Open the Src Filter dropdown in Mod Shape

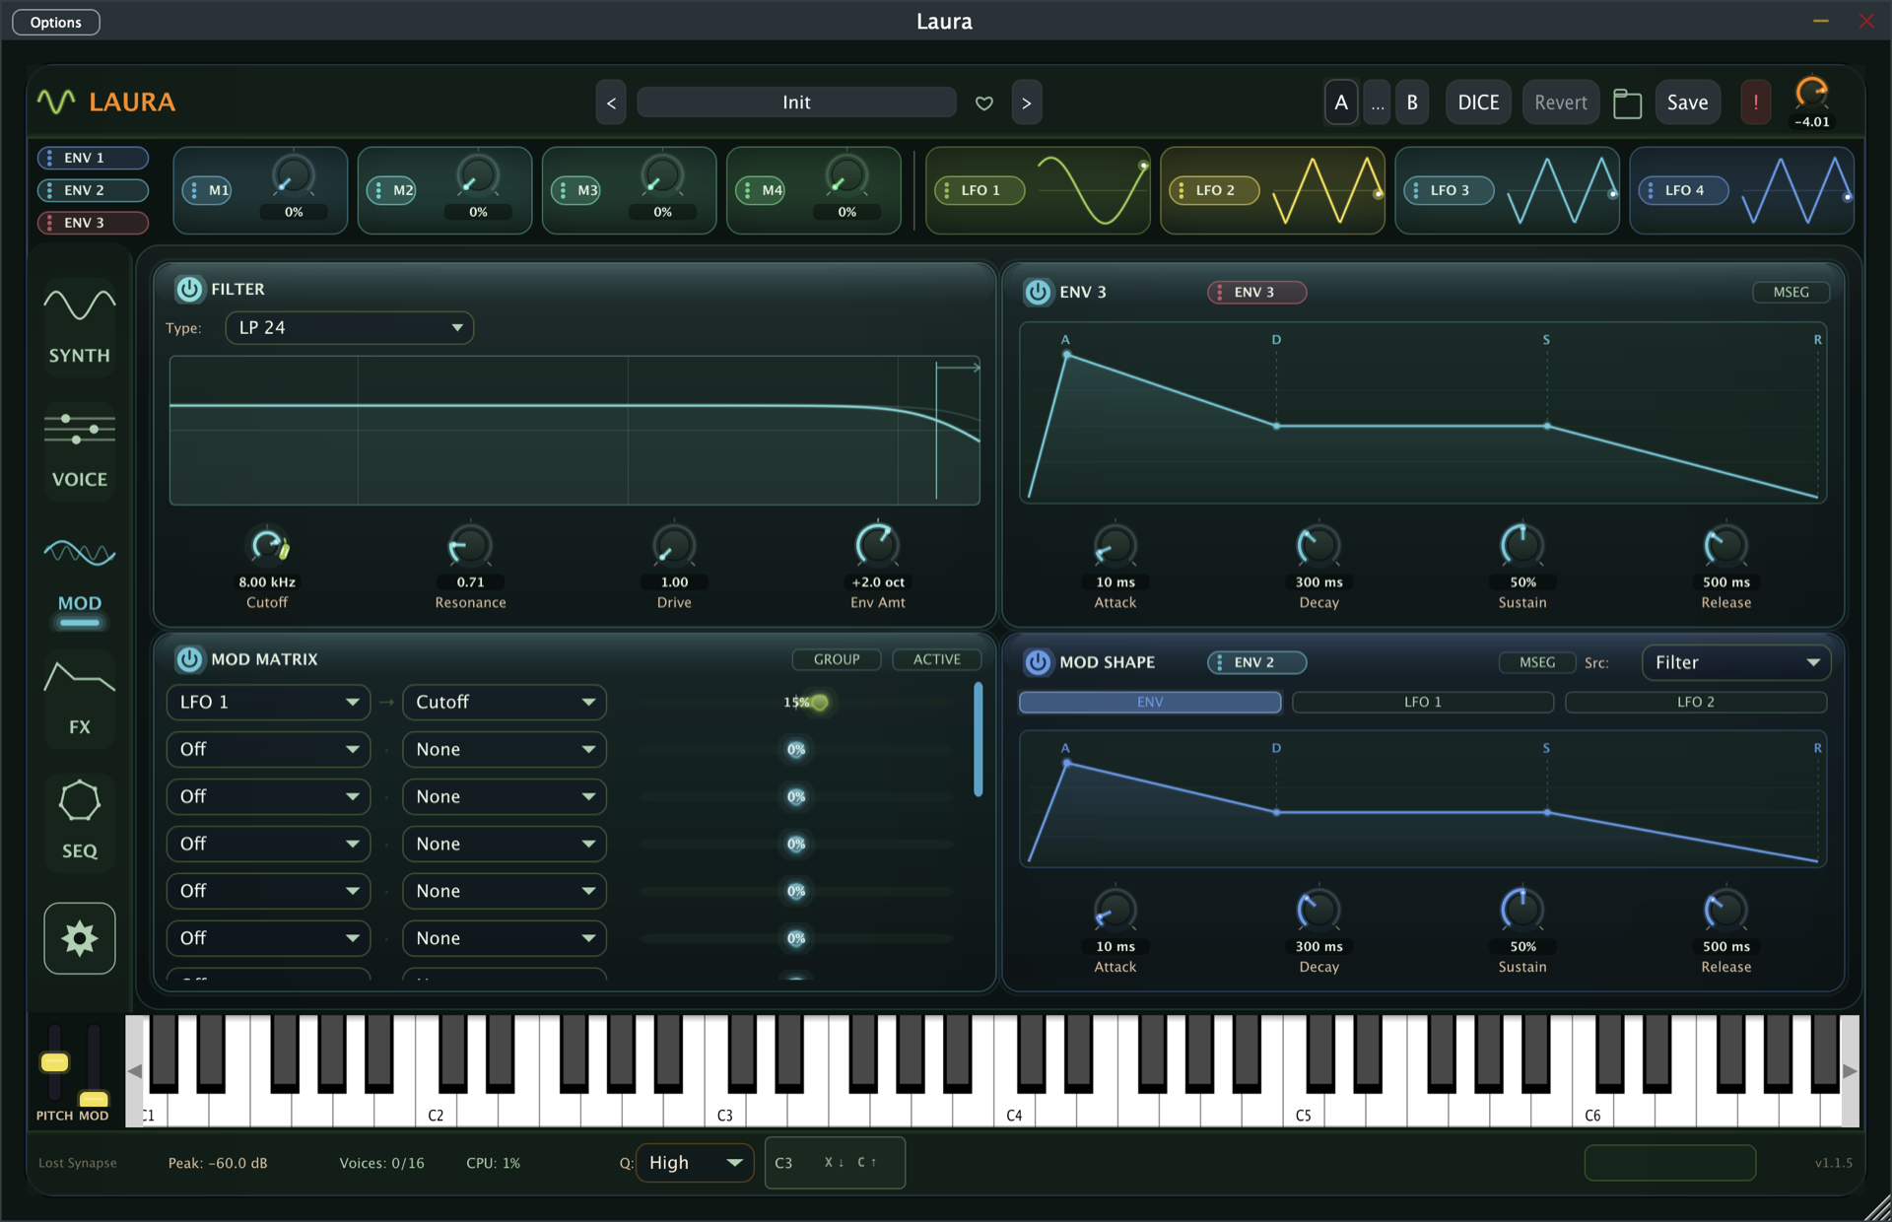[1735, 662]
